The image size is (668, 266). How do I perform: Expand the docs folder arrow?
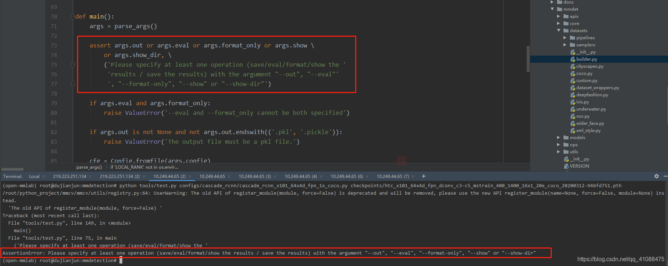(x=552, y=2)
